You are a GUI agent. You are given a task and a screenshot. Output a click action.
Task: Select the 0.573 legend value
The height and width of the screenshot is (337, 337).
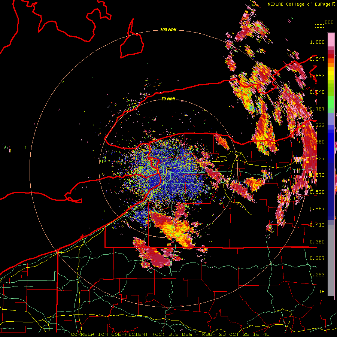point(317,175)
